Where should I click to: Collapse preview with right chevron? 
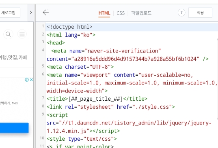point(31,13)
